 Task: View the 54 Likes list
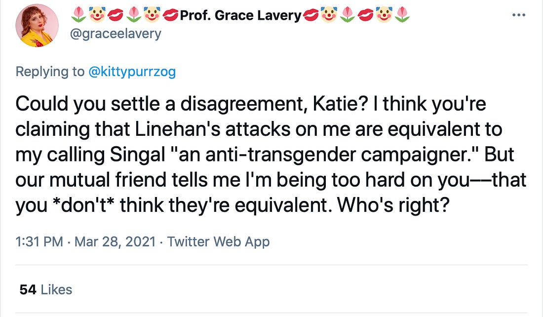pyautogui.click(x=46, y=289)
